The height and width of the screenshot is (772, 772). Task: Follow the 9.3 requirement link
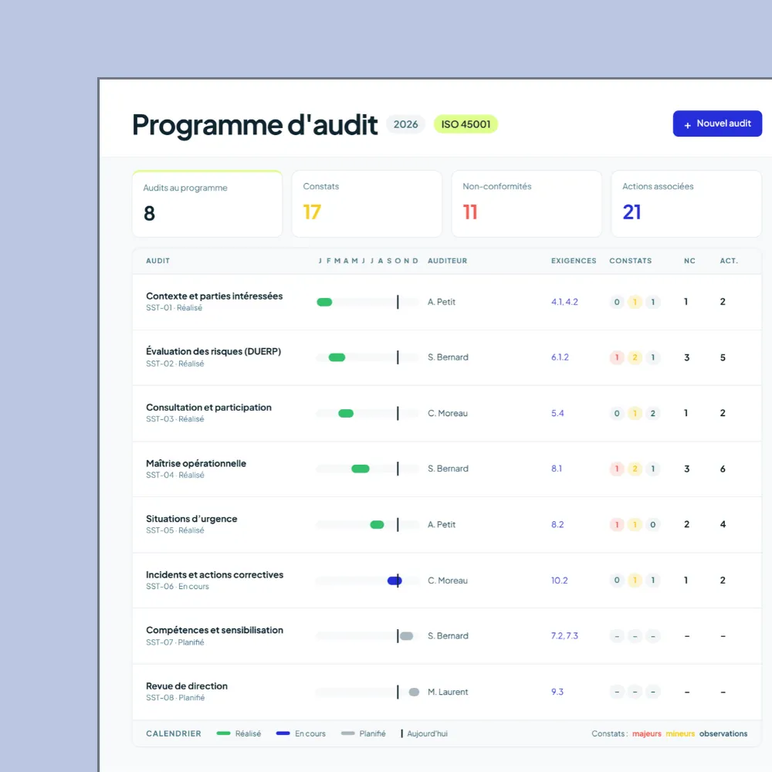[x=557, y=692]
